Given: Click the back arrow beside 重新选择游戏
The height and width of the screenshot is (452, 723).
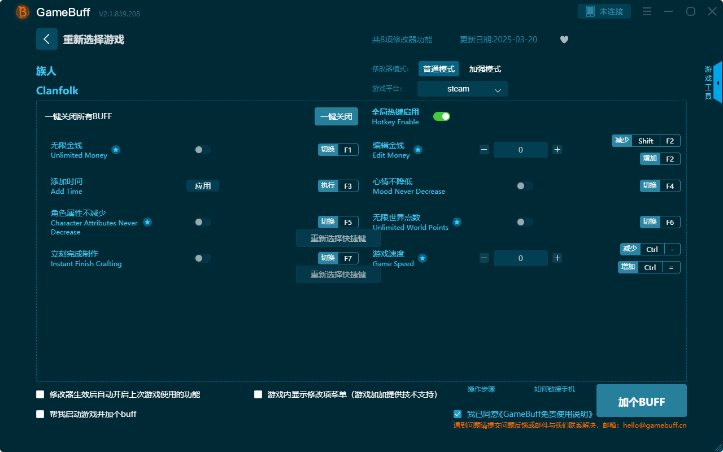Looking at the screenshot, I should pyautogui.click(x=47, y=38).
